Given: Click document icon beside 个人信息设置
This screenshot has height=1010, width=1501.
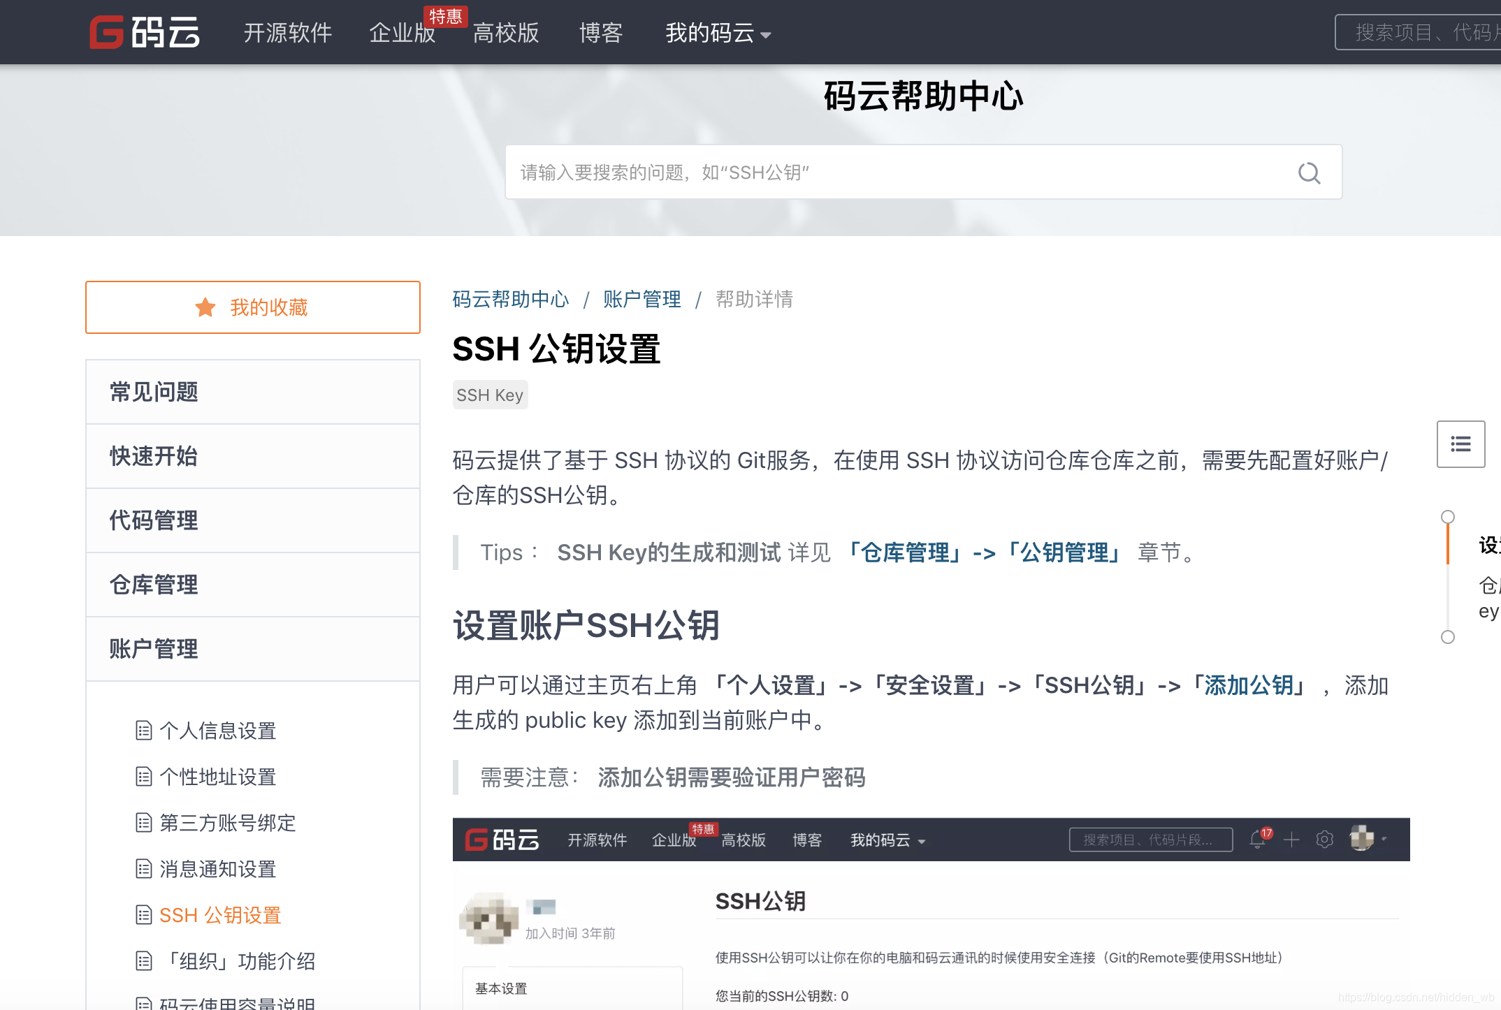Looking at the screenshot, I should [x=143, y=731].
